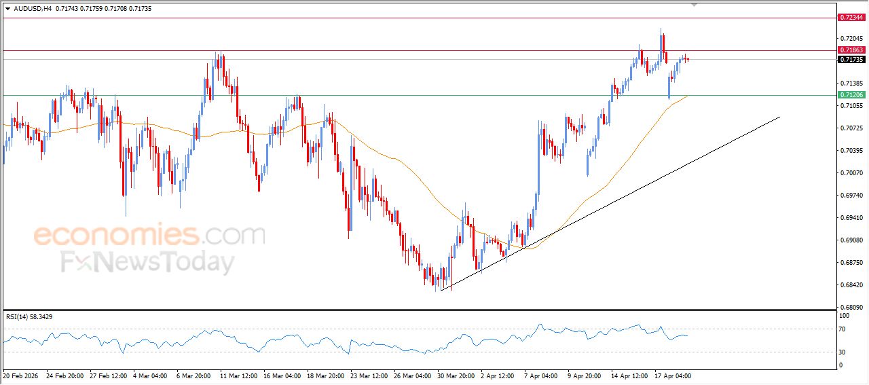Viewport: 869px width, 385px height.
Task: Select the red 0.71863 resistance price tag
Action: coord(851,50)
